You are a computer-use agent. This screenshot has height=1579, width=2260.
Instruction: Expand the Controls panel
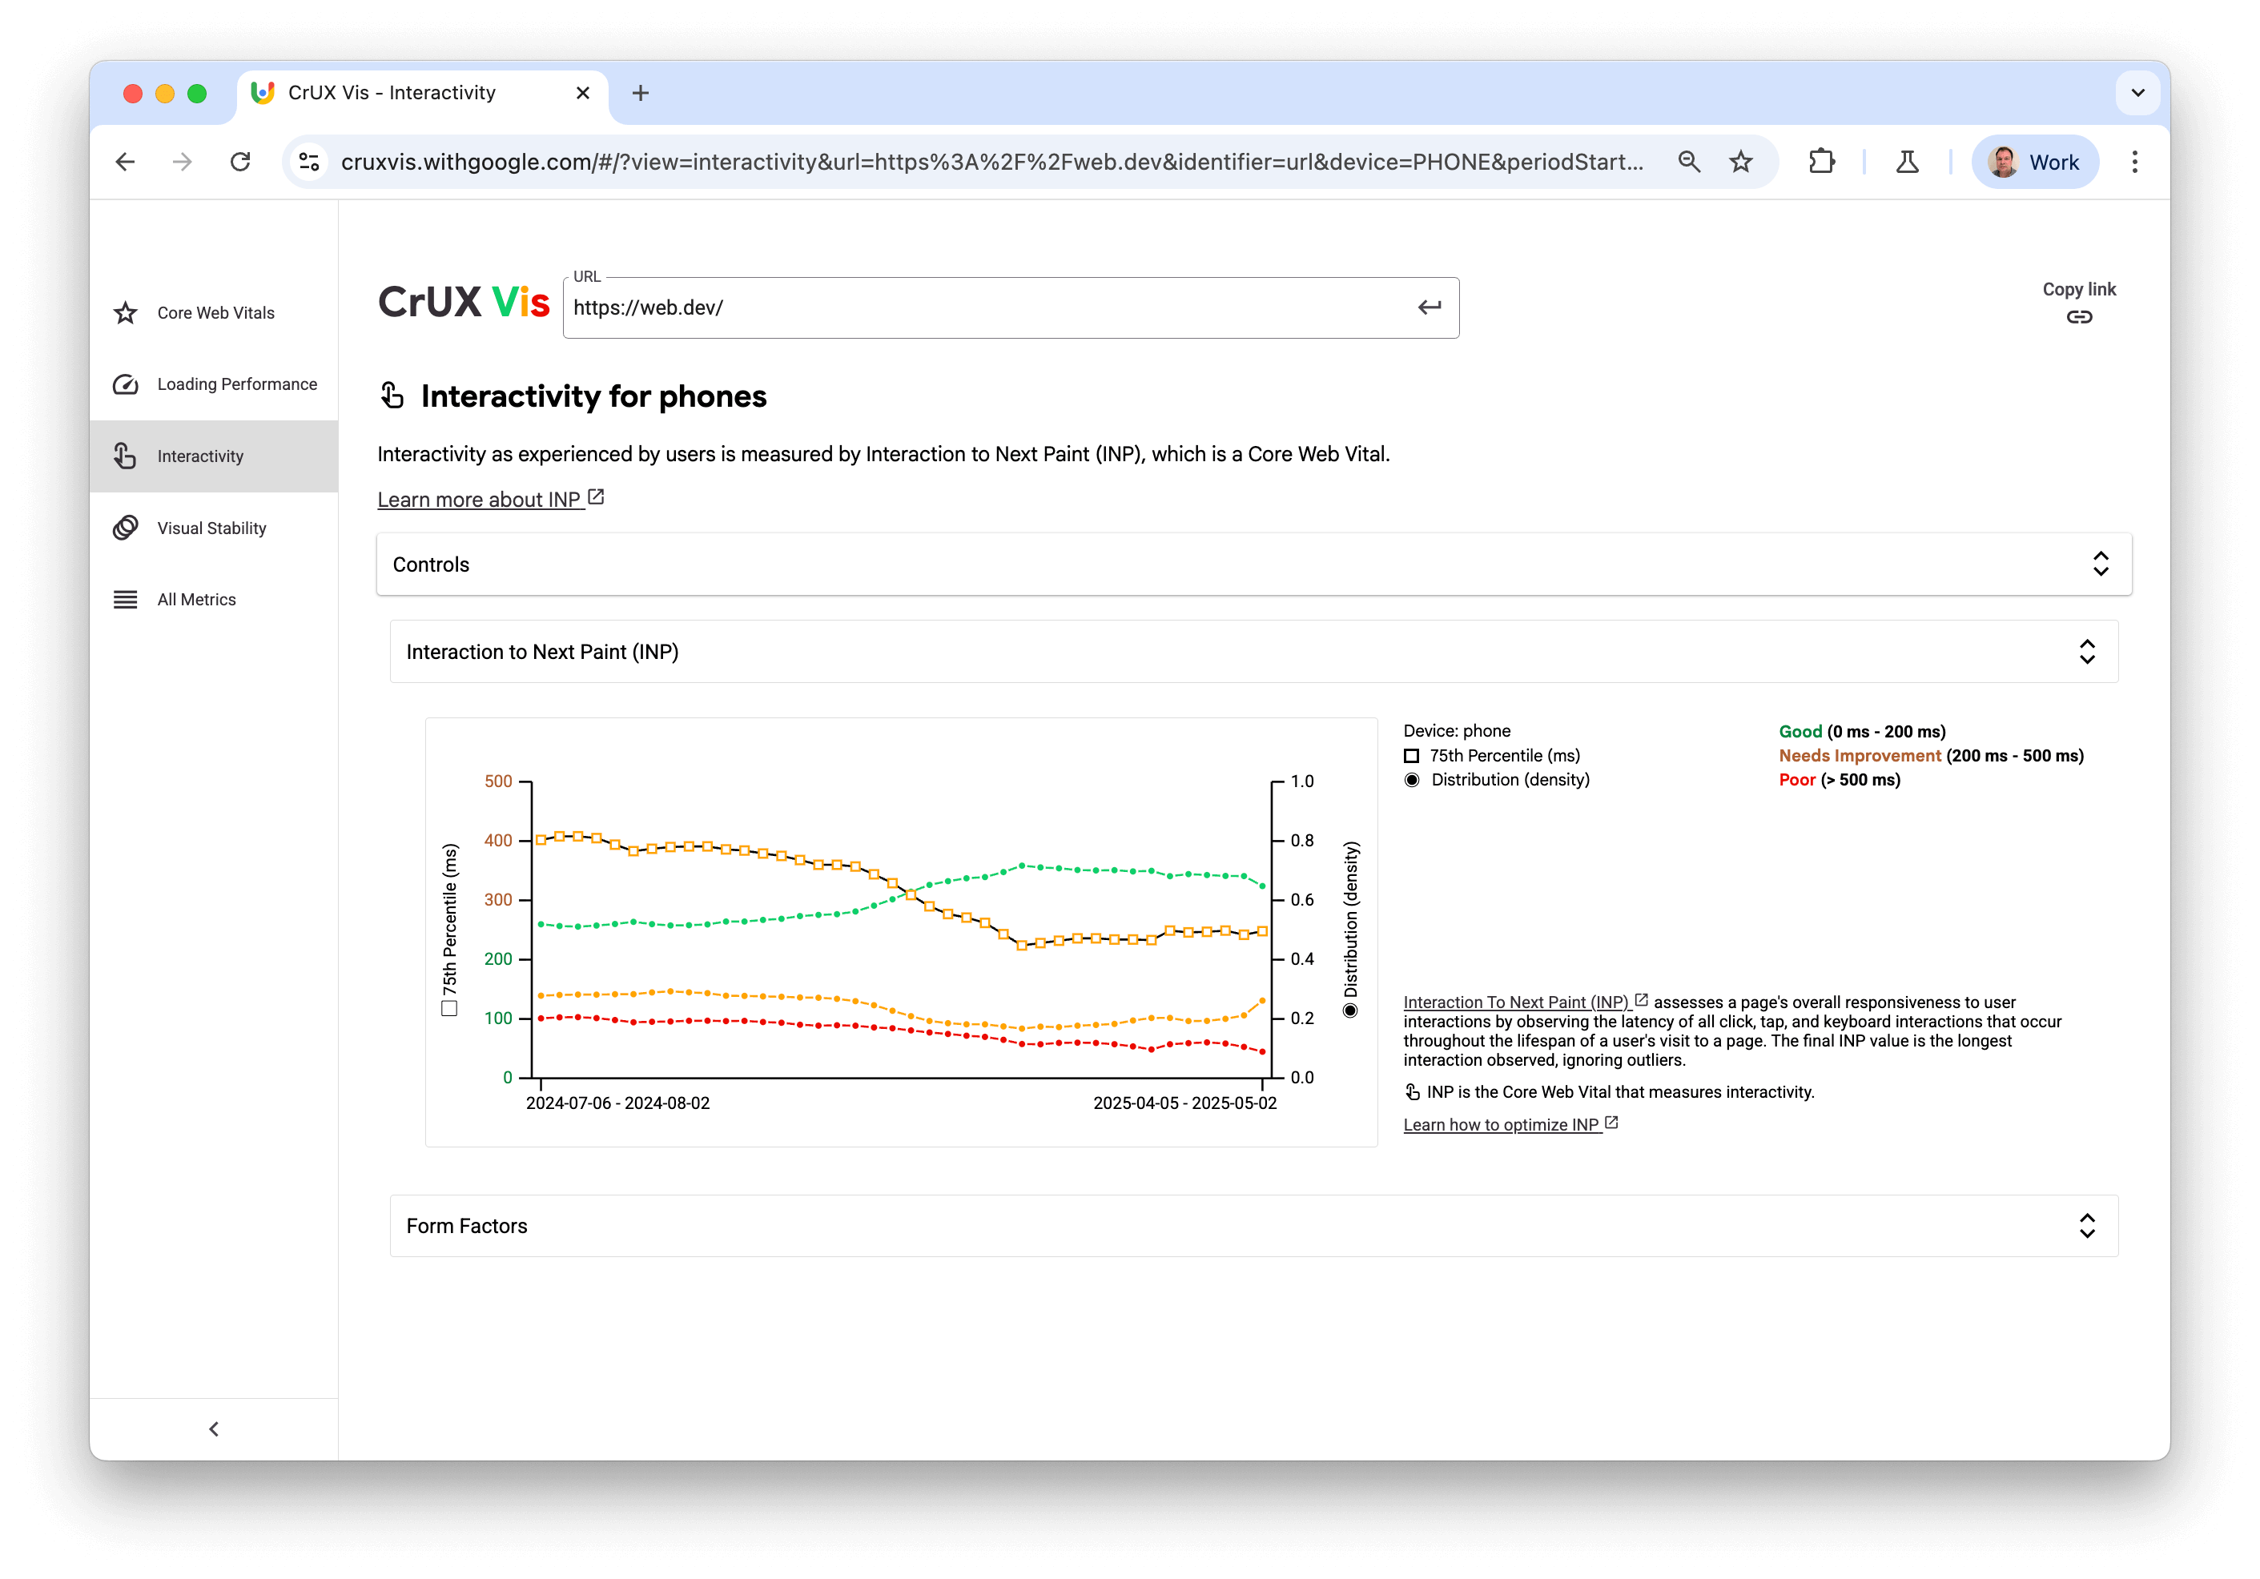tap(2102, 563)
